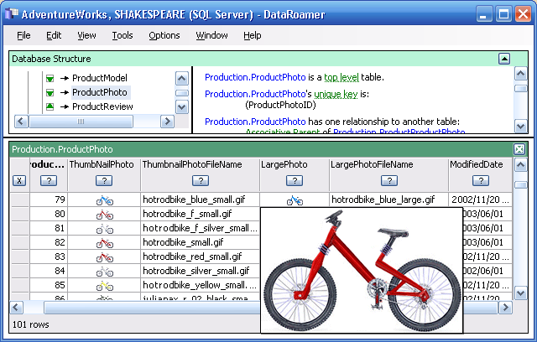This screenshot has width=537, height=342.
Task: Click Production.ProductPhoto link beside 'unique key'
Action: (255, 94)
